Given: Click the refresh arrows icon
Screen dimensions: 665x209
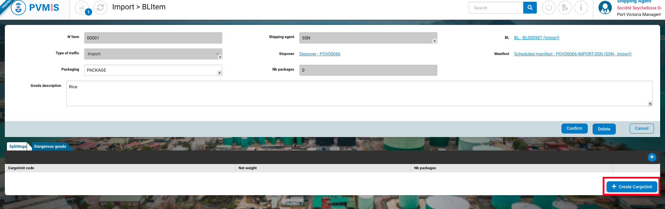Looking at the screenshot, I should click(x=100, y=8).
